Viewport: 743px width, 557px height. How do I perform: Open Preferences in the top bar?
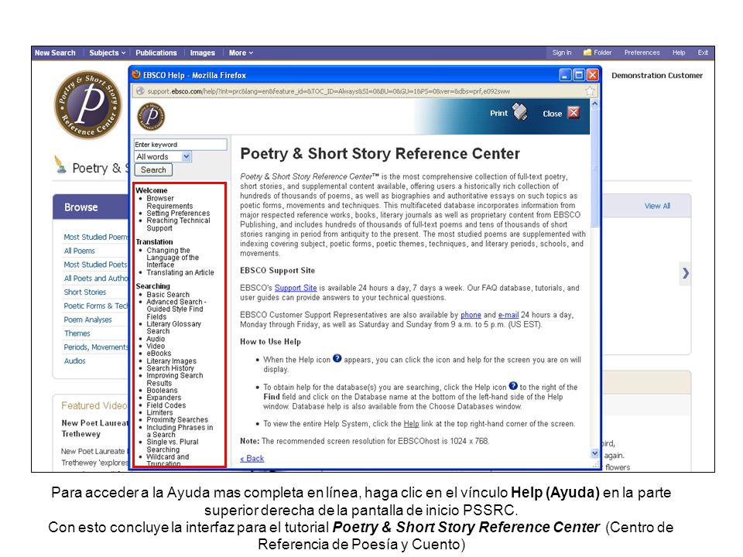point(642,53)
